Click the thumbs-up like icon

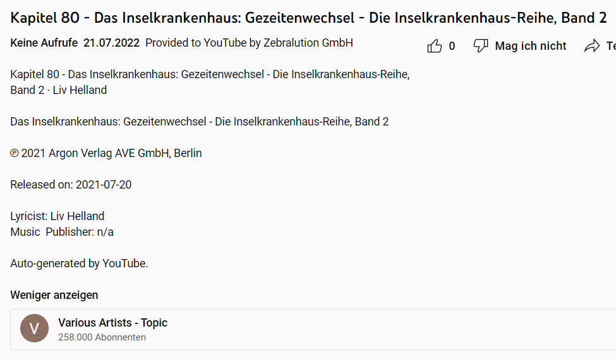pyautogui.click(x=435, y=46)
